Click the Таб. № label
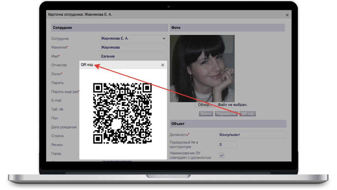This screenshot has height=190, width=337. 57,109
